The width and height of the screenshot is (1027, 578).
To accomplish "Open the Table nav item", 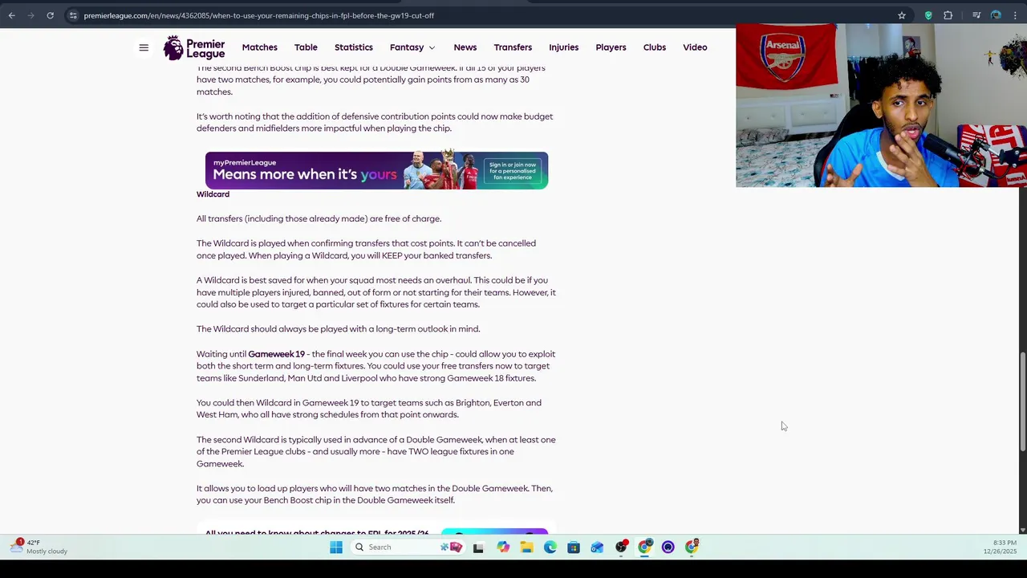I will click(306, 47).
